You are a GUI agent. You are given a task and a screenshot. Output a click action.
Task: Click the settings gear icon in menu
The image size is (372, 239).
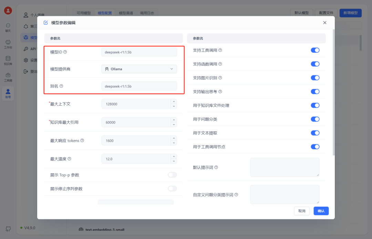pos(26,60)
